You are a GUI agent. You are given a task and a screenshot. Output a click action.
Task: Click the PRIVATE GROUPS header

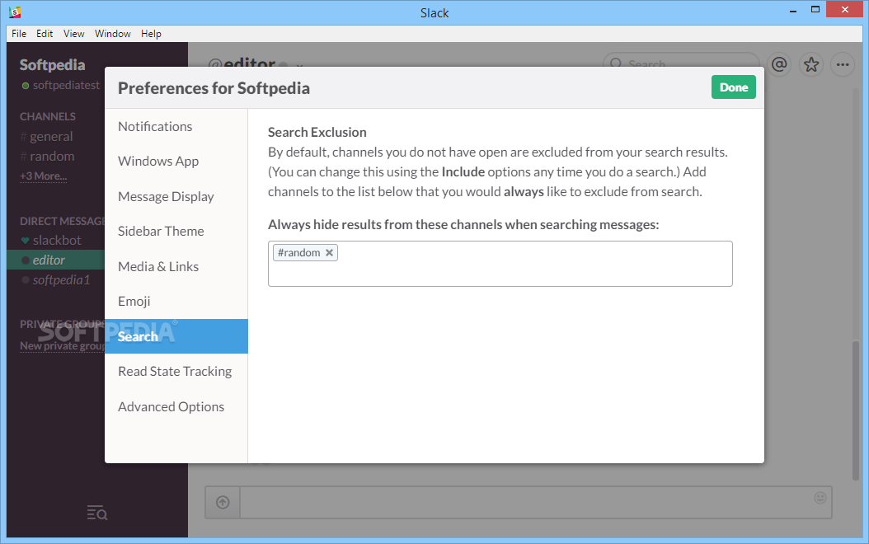(x=62, y=324)
